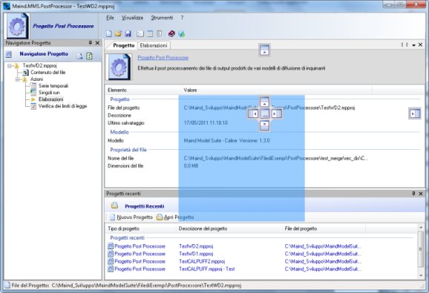Click the Ultimo salvataggio value 17/05/2011 11.18.10
The image size is (429, 293).
(x=206, y=122)
